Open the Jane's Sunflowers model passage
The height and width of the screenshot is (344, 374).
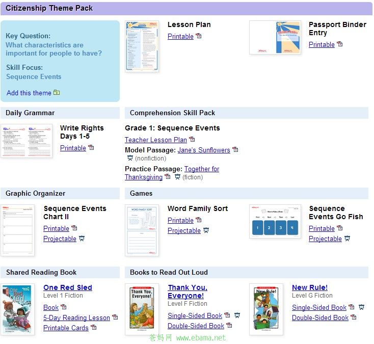204,150
